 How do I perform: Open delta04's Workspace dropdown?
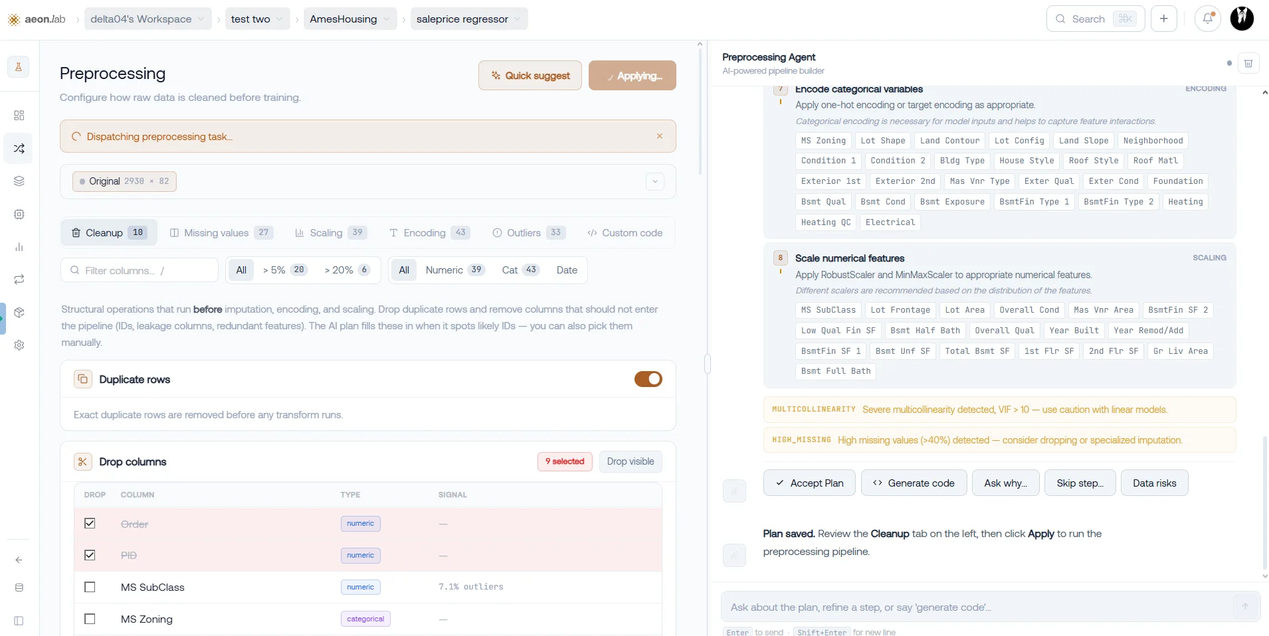(148, 19)
